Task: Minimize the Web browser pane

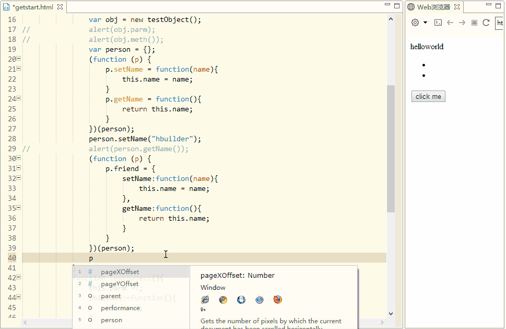Action: [489, 5]
